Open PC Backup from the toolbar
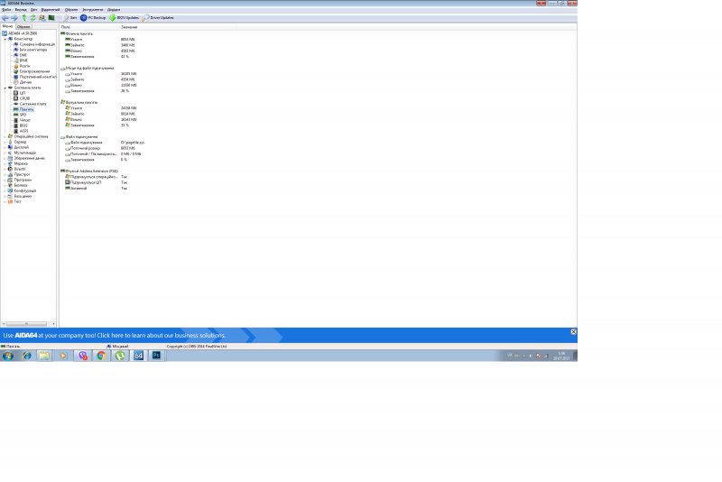722x482 pixels. pyautogui.click(x=93, y=17)
